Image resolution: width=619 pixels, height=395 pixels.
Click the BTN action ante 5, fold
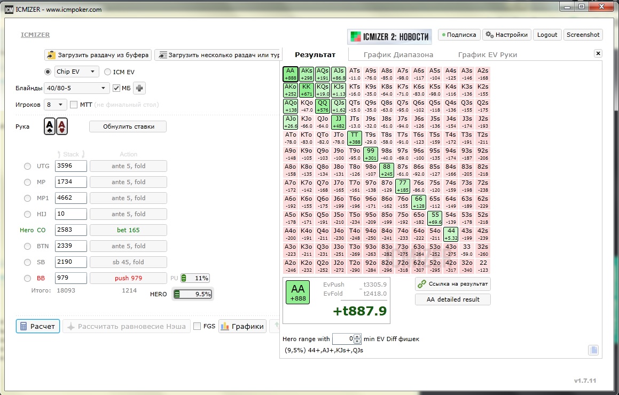(128, 246)
